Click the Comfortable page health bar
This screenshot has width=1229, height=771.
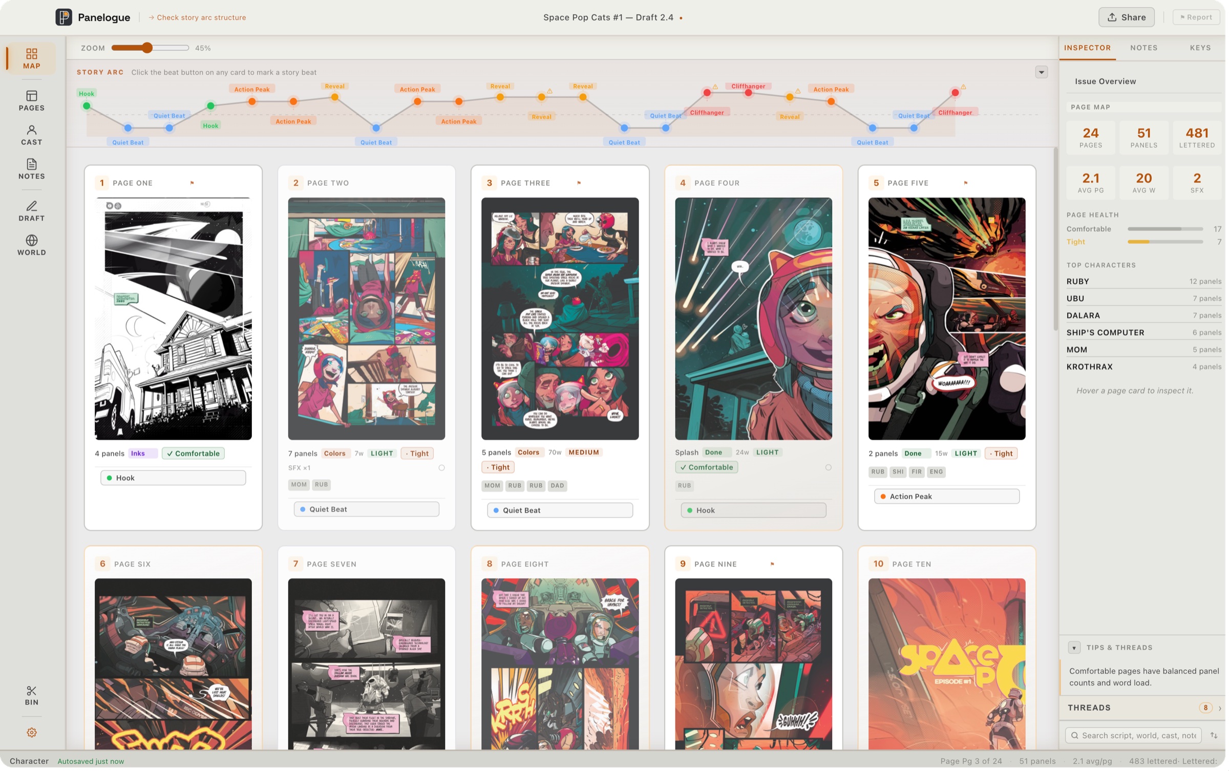1169,230
